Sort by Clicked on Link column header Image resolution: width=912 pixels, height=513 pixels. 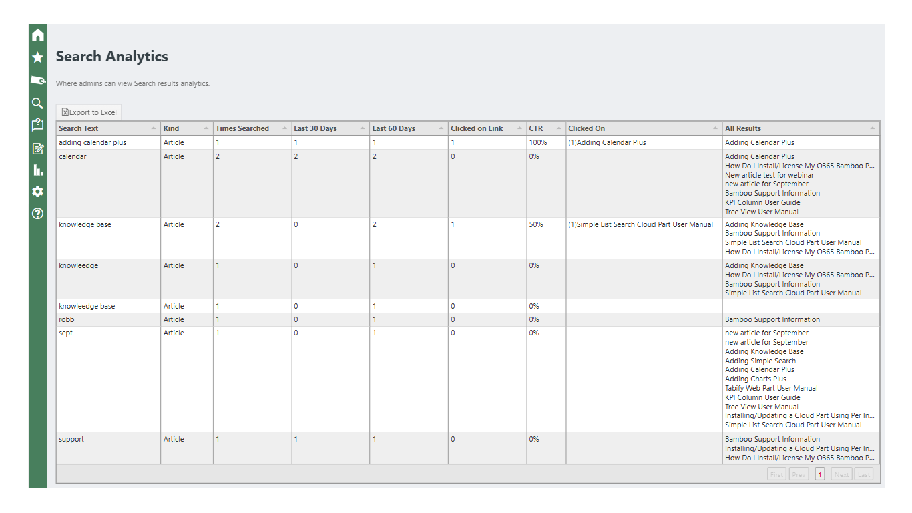487,128
